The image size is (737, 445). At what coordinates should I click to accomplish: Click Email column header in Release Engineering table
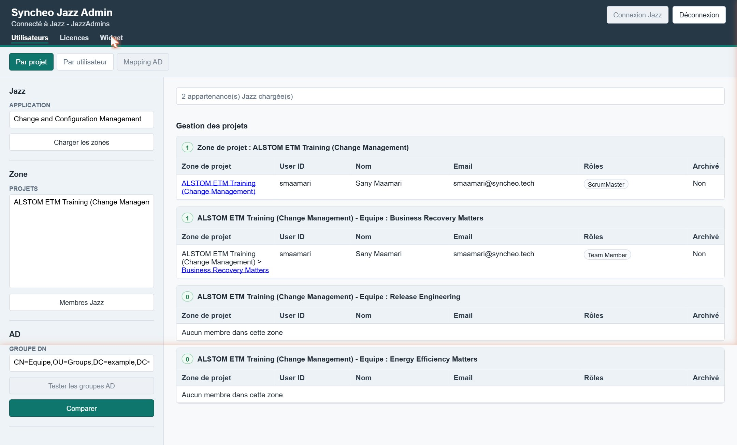(x=463, y=316)
